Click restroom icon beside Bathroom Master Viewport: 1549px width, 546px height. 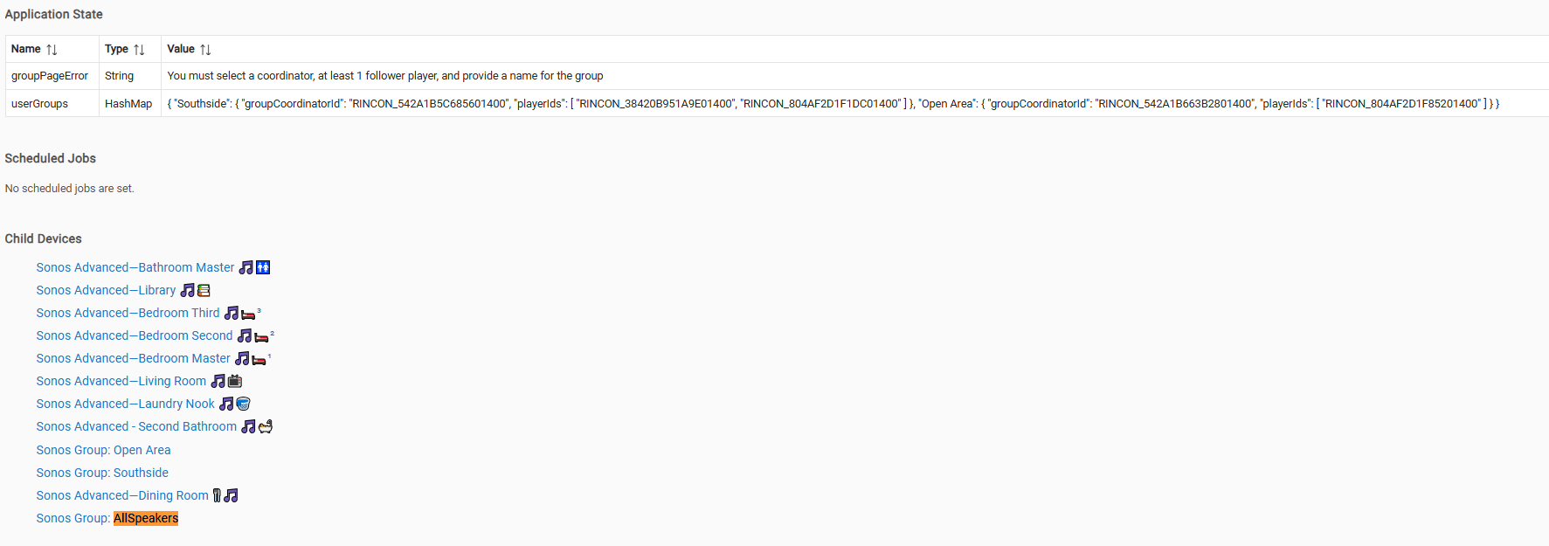263,267
